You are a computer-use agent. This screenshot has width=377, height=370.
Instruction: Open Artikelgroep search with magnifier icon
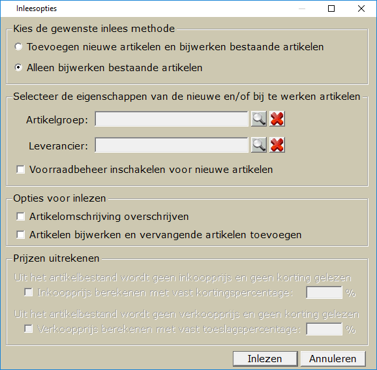pyautogui.click(x=259, y=119)
